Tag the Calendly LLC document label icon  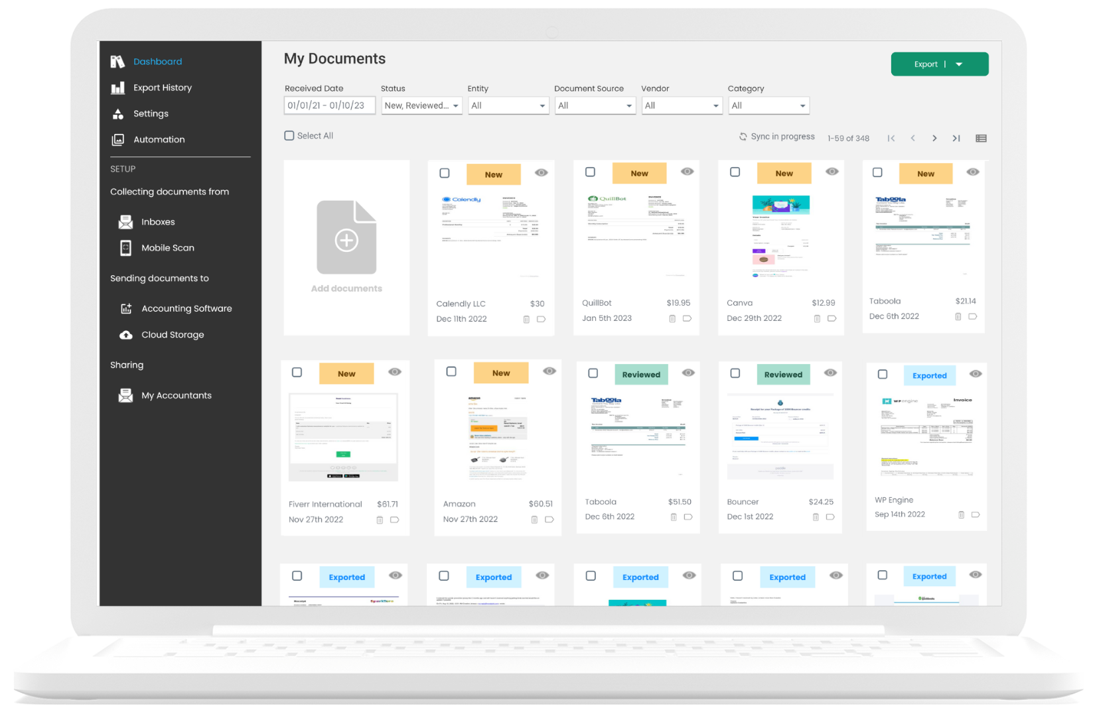point(542,320)
